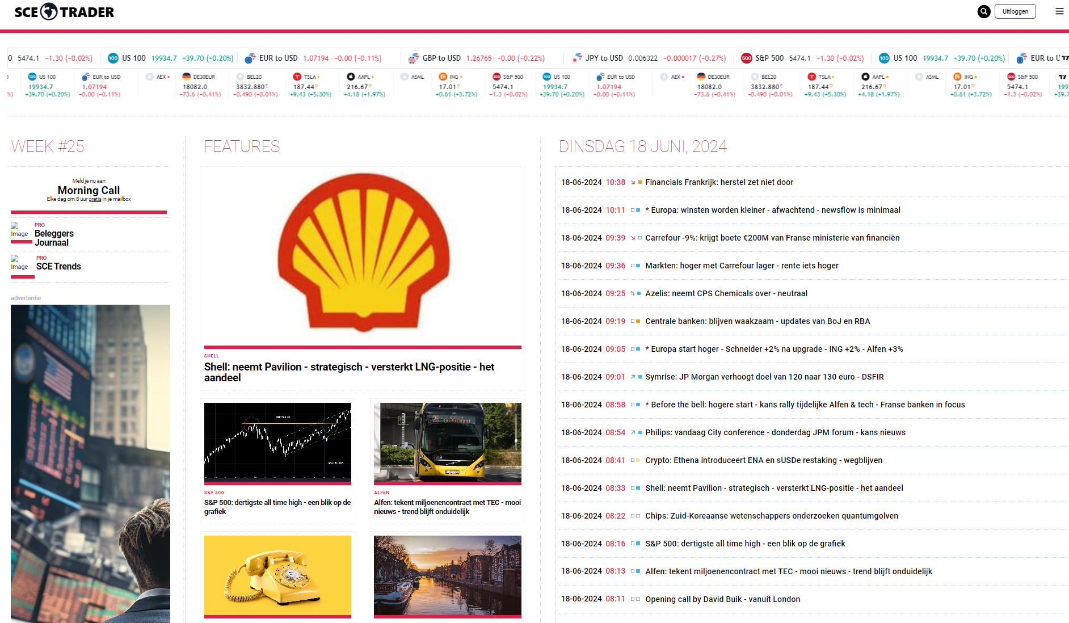
Task: Click the green up arrow beside Philips headline
Action: click(633, 432)
